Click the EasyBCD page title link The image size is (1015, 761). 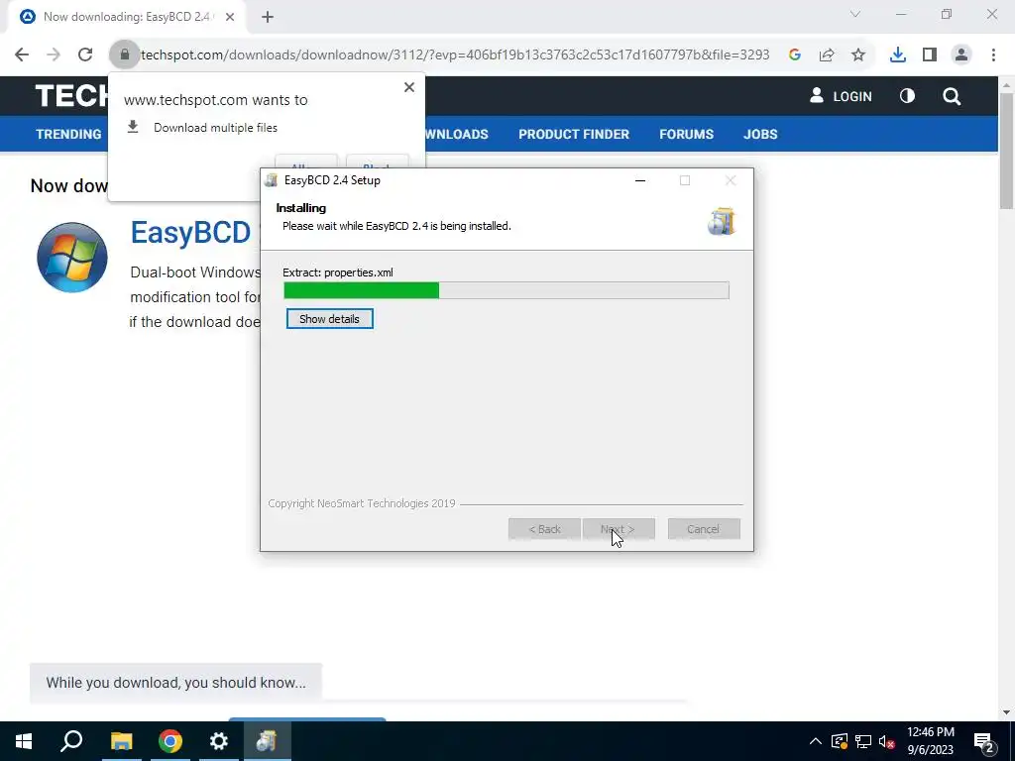point(190,233)
